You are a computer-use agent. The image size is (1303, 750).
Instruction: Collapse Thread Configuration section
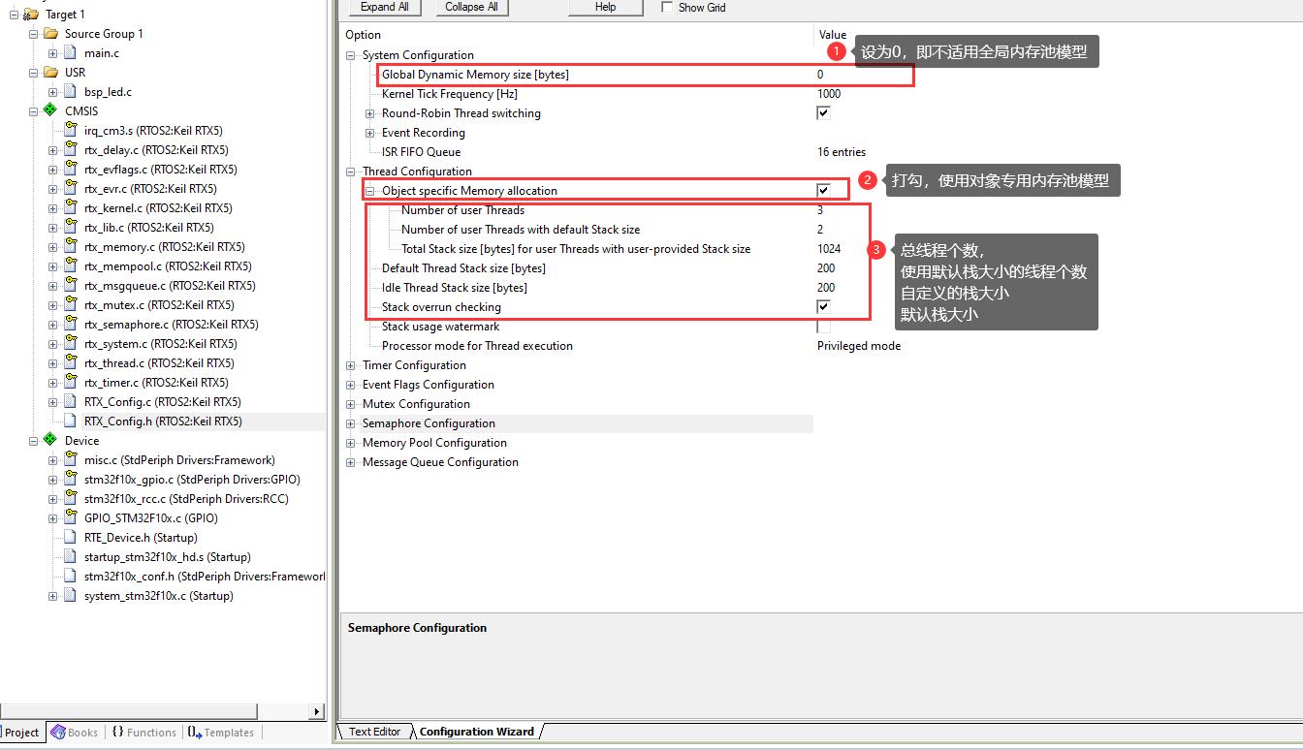pos(351,172)
